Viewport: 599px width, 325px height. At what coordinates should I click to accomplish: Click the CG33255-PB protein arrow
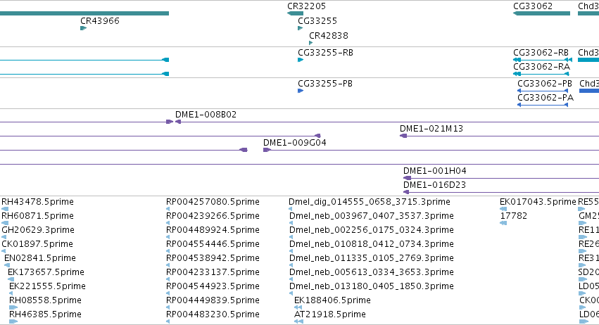301,91
